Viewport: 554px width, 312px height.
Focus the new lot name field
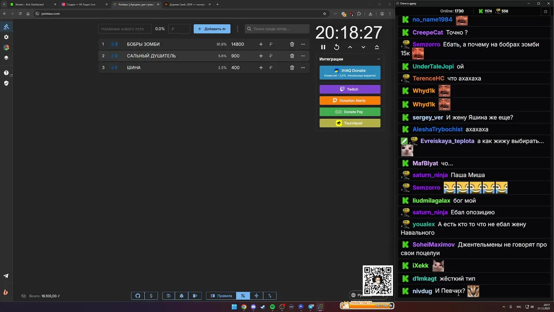coord(125,29)
